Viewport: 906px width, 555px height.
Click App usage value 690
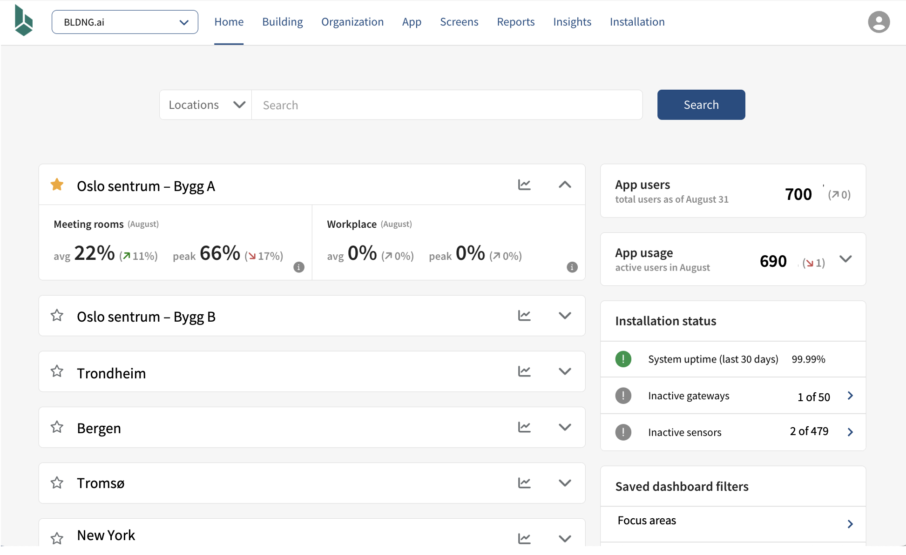[x=773, y=261]
